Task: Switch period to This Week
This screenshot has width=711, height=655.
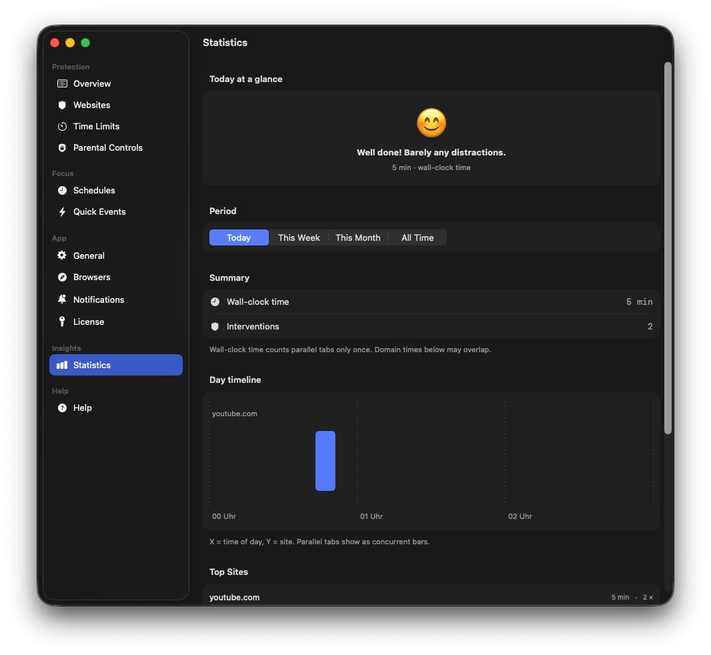Action: coord(299,237)
